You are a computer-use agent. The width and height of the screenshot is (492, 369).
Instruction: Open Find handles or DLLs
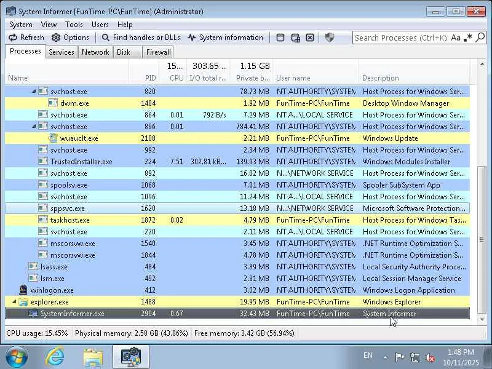(141, 38)
